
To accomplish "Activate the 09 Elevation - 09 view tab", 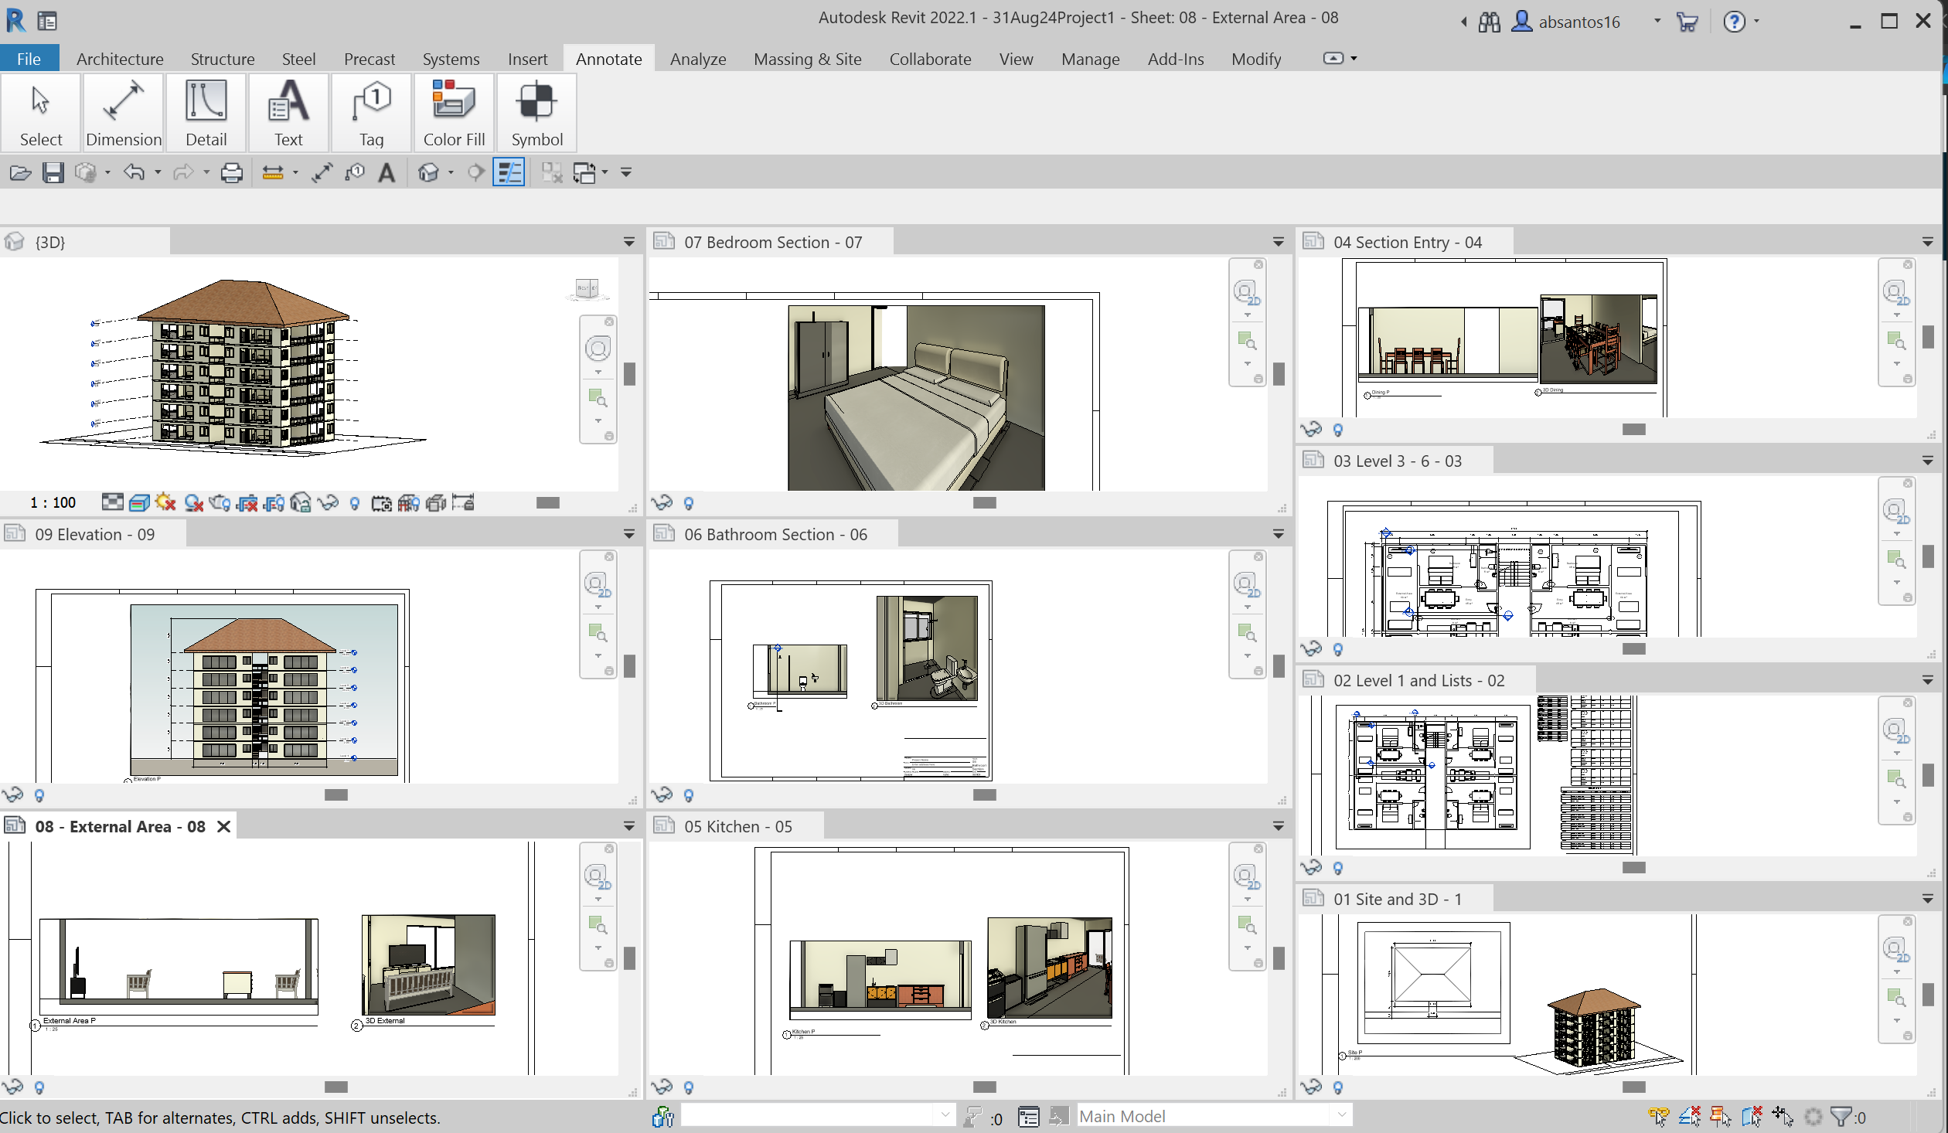I will (93, 534).
